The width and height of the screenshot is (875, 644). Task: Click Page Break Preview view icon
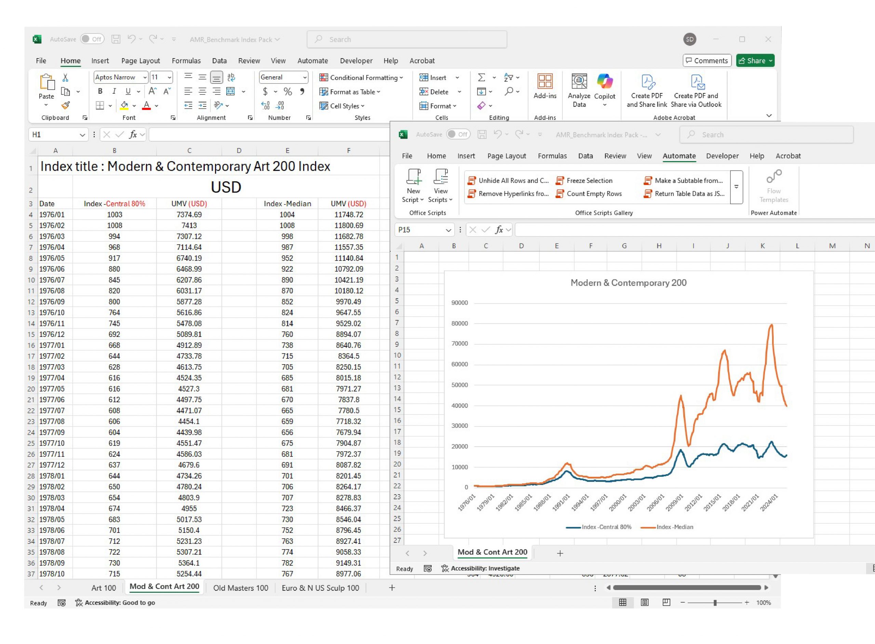(666, 602)
